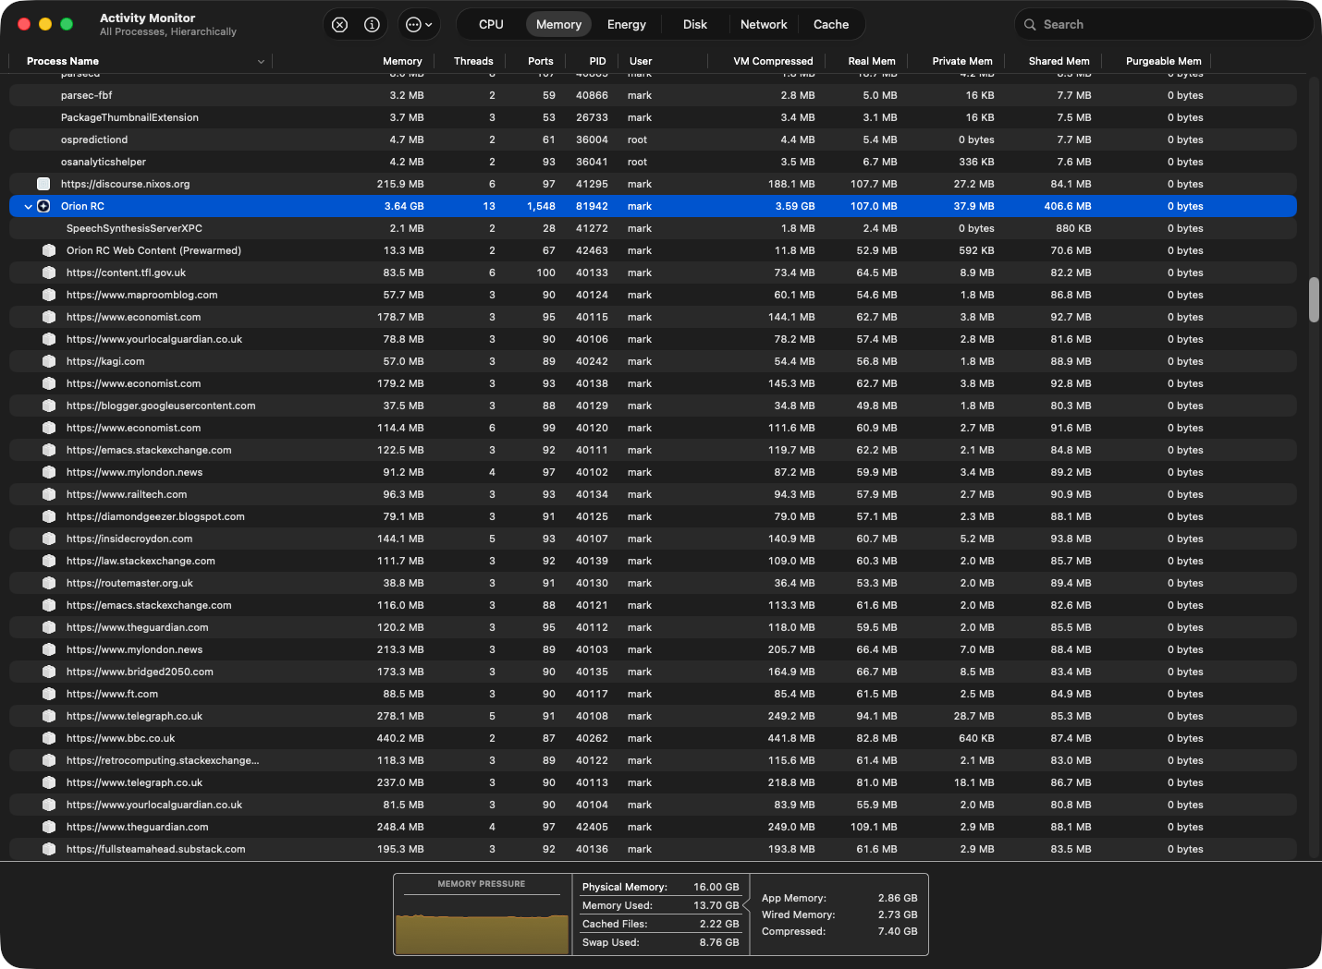Click the bridged2050.com process icon

coord(49,672)
